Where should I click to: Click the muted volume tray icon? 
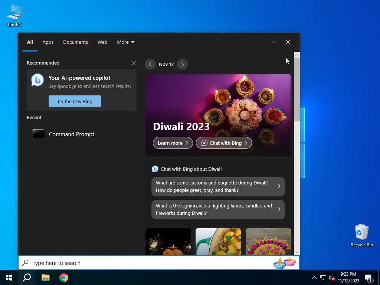click(332, 278)
